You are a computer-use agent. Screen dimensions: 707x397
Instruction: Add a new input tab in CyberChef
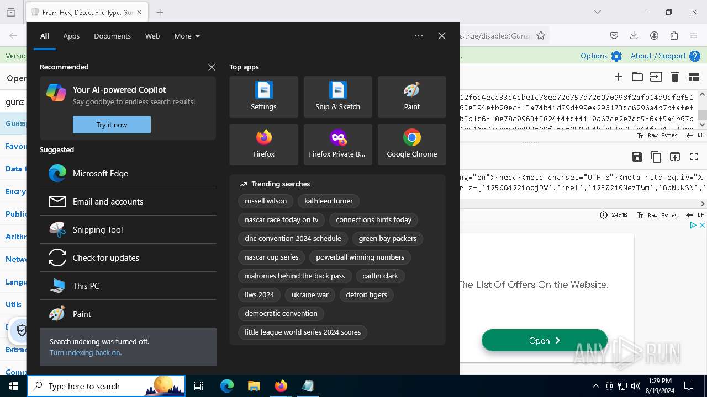point(619,77)
